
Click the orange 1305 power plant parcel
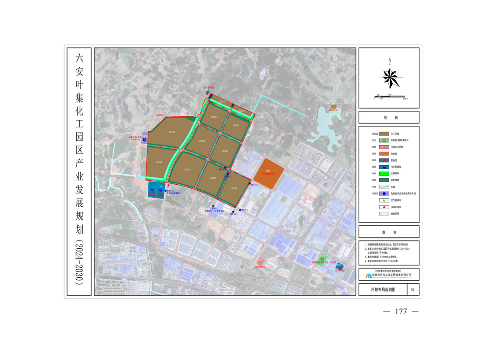pyautogui.click(x=270, y=173)
